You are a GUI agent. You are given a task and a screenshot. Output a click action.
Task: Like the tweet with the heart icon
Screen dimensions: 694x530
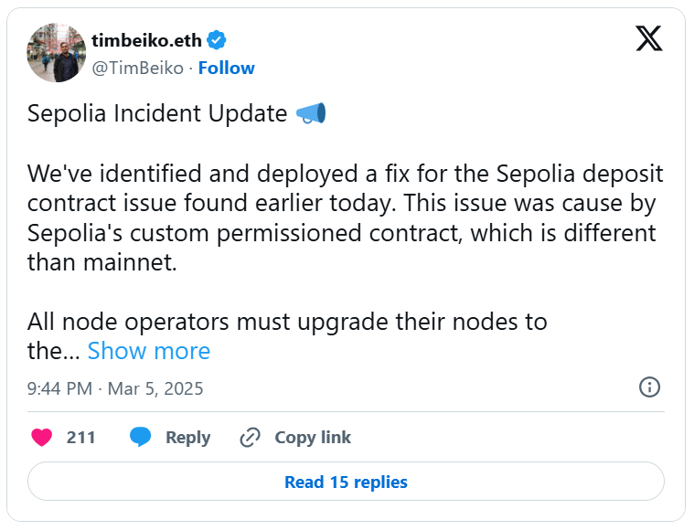tap(42, 438)
